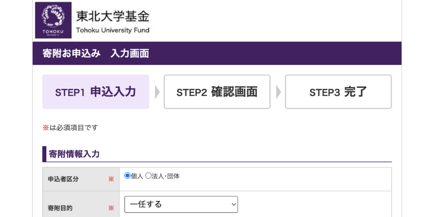
Task: Select the 法人・団体 radio button
Action: click(148, 176)
